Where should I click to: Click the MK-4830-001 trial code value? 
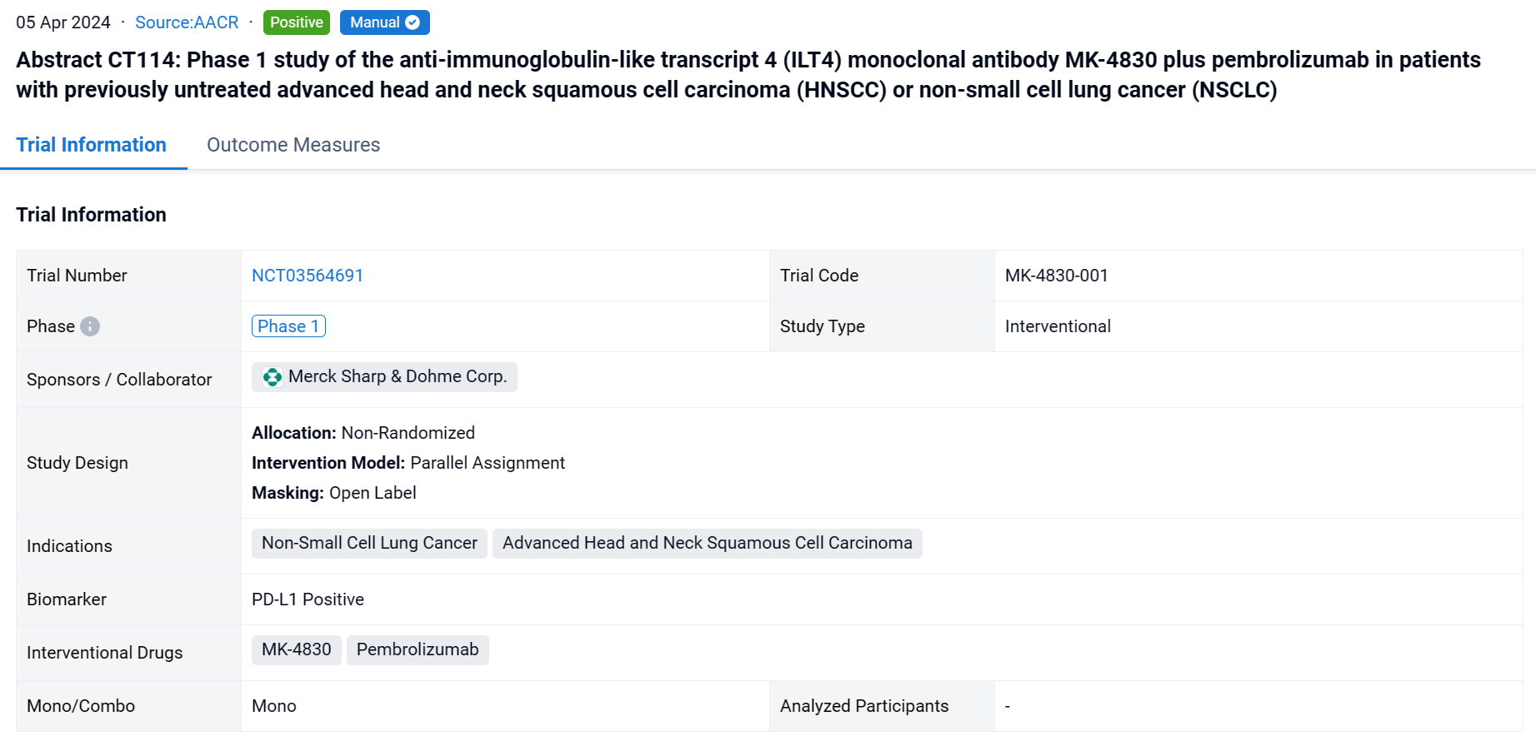click(1056, 276)
